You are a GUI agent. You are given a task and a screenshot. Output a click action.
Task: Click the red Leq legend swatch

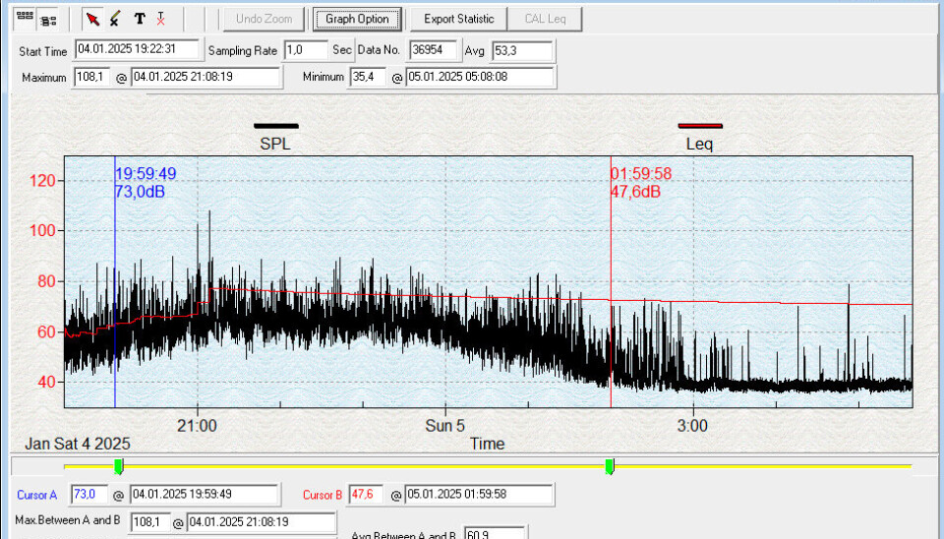[x=700, y=126]
